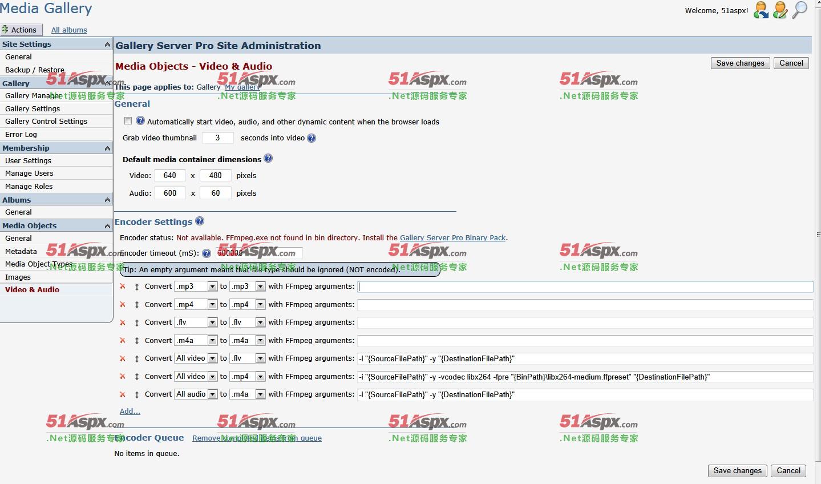Click the bottom Save changes button
Screen dimensions: 821x484
pyautogui.click(x=738, y=470)
